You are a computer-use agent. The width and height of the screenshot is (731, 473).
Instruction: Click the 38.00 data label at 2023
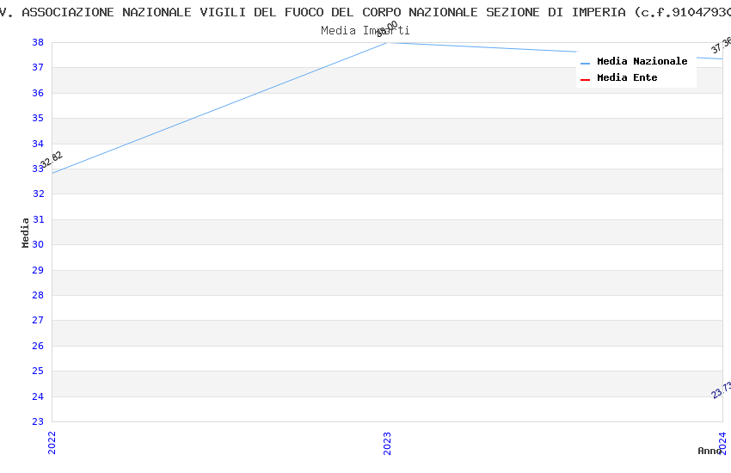(x=387, y=29)
